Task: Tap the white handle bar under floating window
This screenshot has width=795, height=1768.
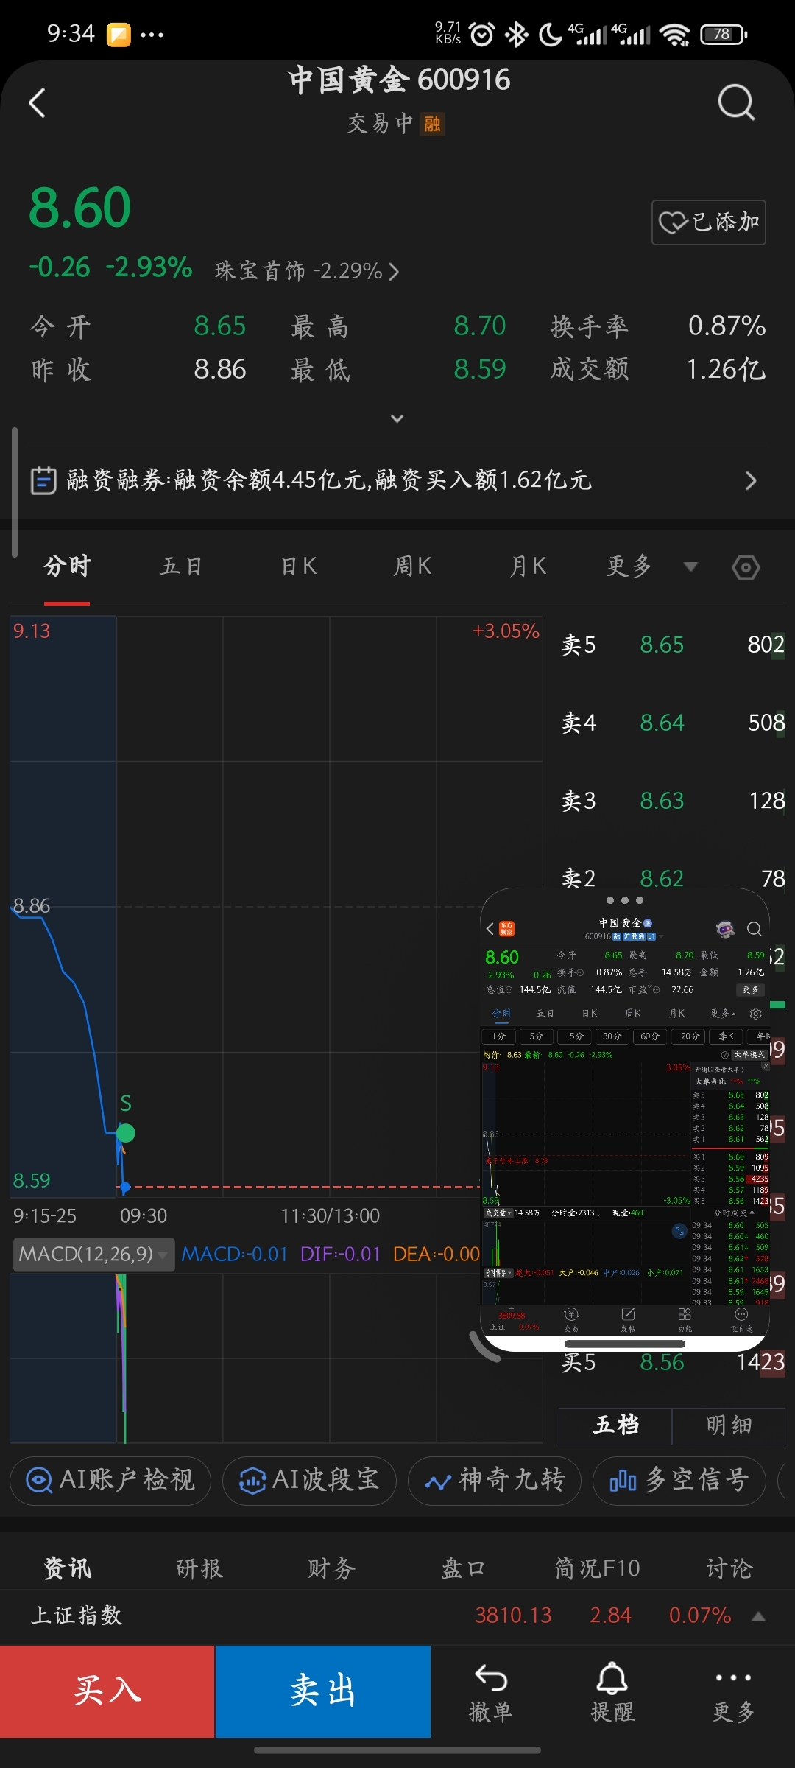Action: [624, 1344]
